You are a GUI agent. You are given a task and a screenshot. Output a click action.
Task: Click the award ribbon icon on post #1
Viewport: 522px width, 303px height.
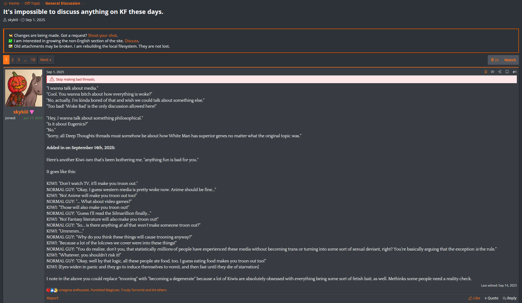(x=486, y=72)
